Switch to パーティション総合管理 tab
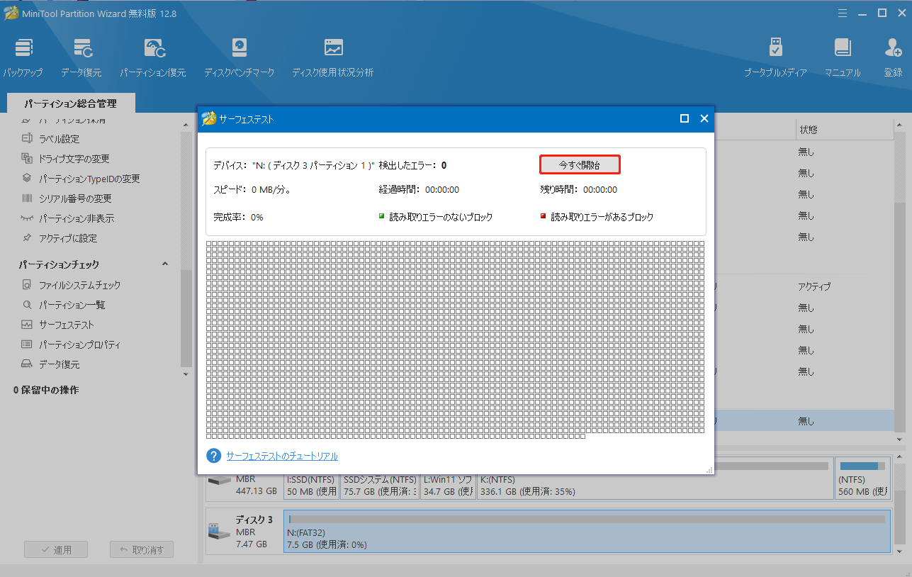 [x=70, y=103]
